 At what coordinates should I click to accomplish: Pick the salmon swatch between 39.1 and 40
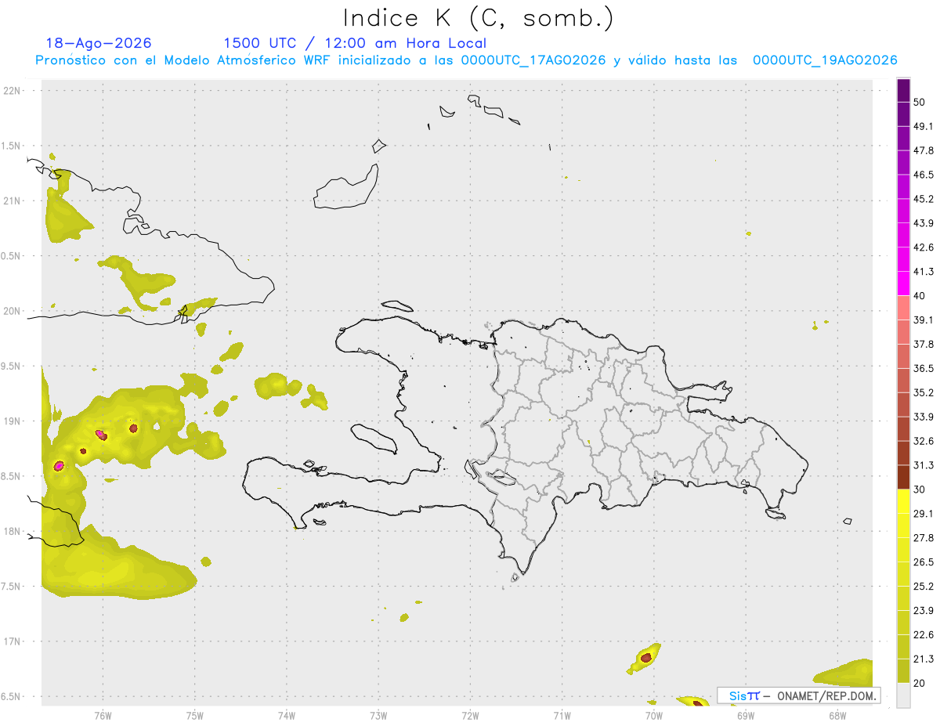903,308
